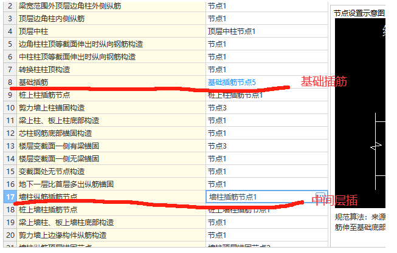Select row '顶层中柱' label

pos(33,32)
